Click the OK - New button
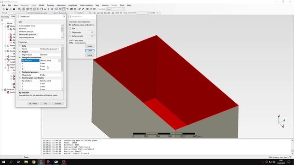Screen dimensions: 294x165 33,104
